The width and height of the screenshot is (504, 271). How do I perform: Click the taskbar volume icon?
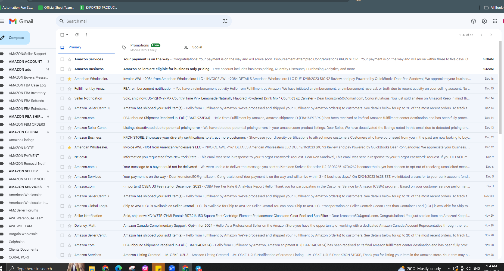[x=468, y=269]
